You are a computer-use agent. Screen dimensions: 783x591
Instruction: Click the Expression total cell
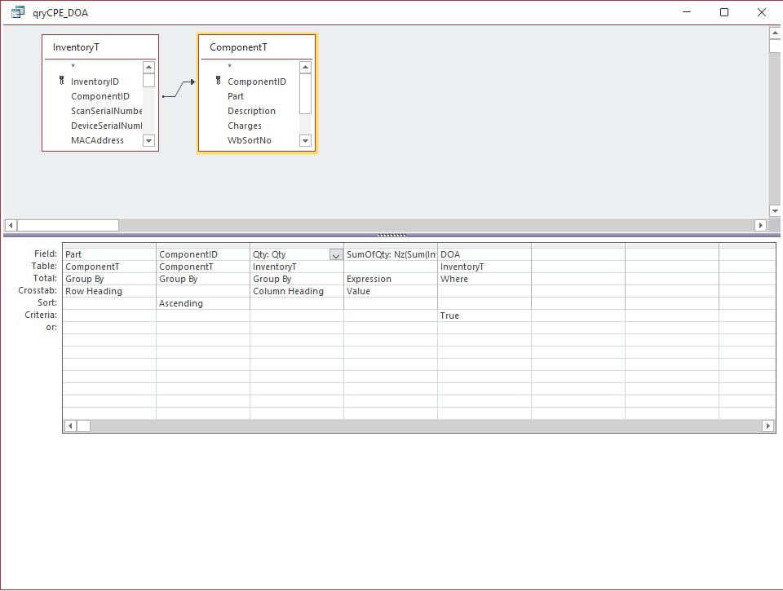point(391,279)
